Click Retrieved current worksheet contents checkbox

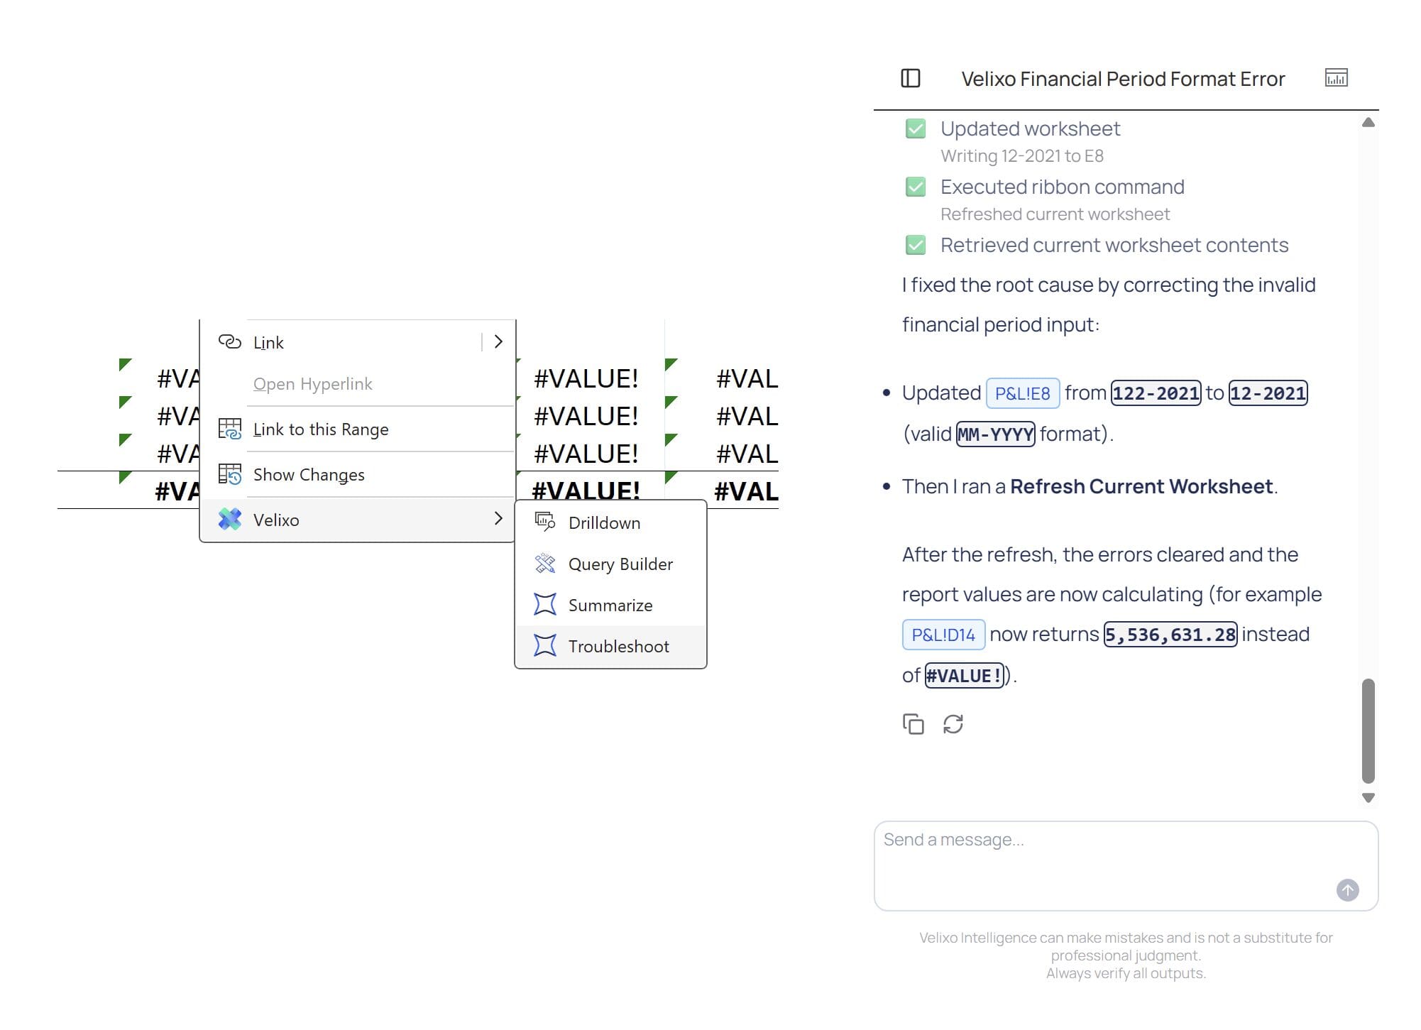click(916, 245)
